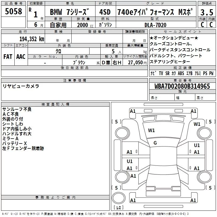Select the overall score 3.5

207,12
